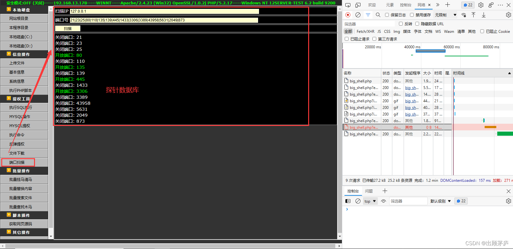The image size is (513, 249).
Task: Check the 反转 filter option
Action: [x=401, y=24]
